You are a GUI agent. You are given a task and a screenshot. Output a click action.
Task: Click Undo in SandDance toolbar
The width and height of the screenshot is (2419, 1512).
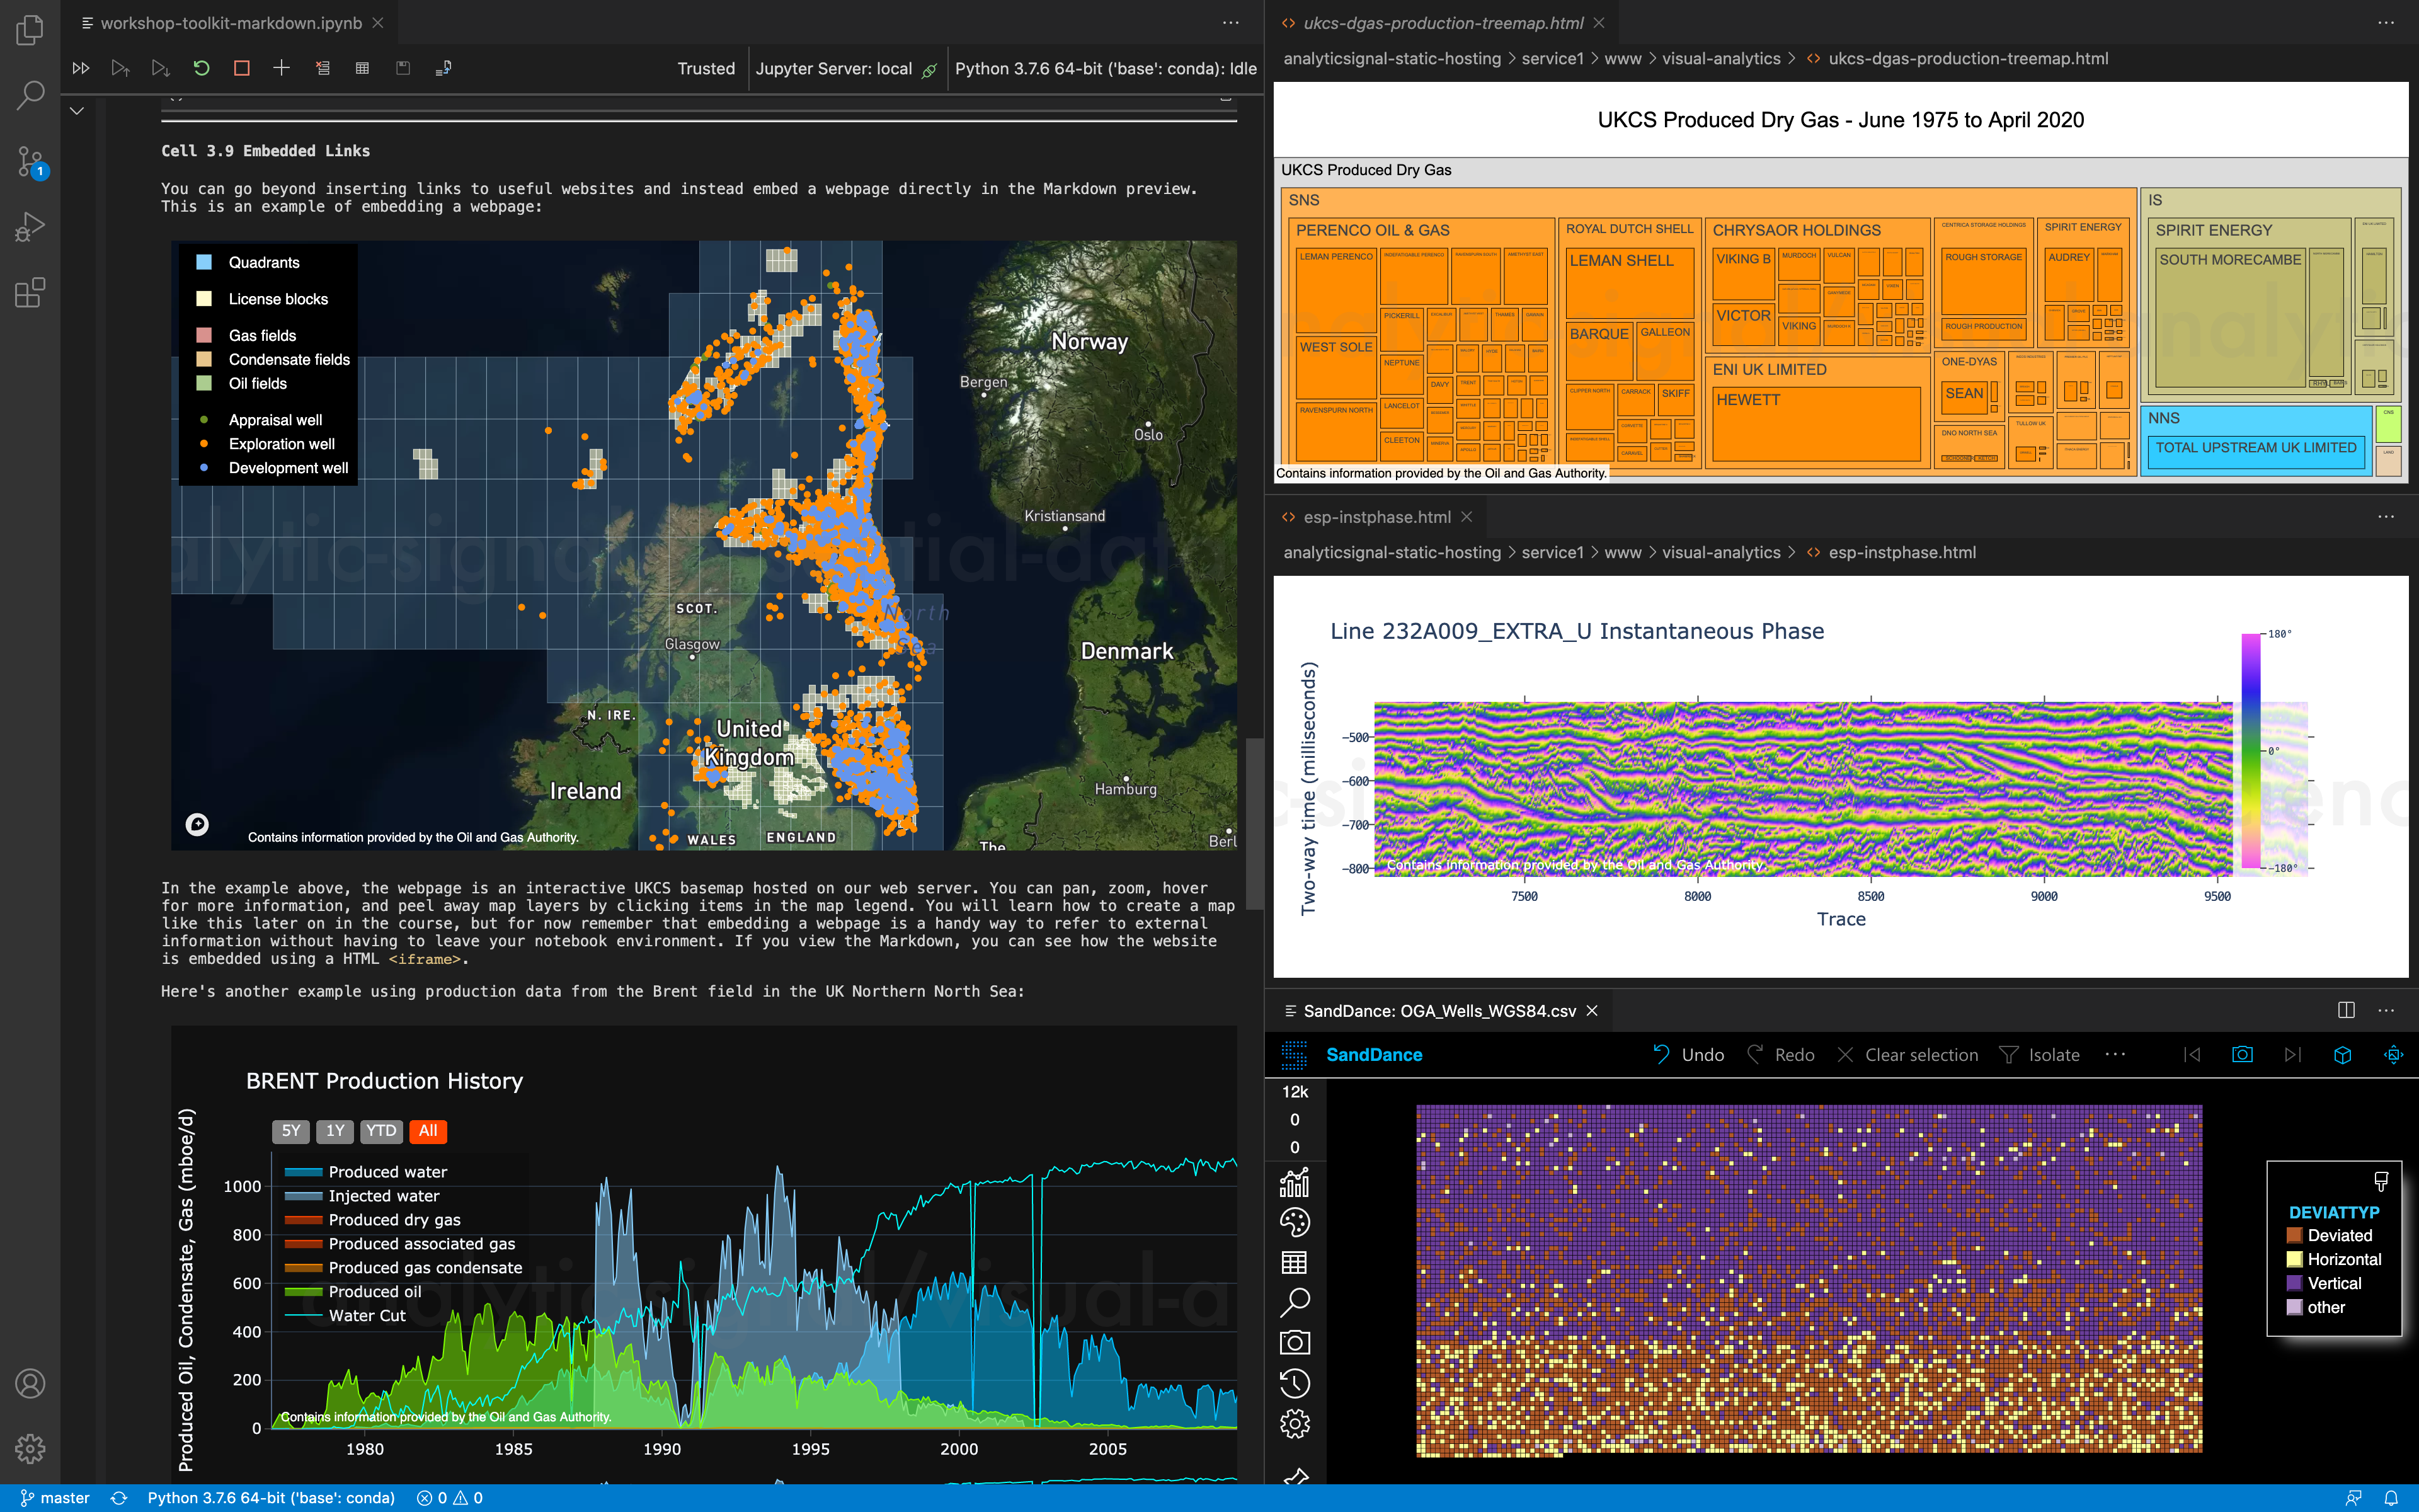tap(1688, 1055)
